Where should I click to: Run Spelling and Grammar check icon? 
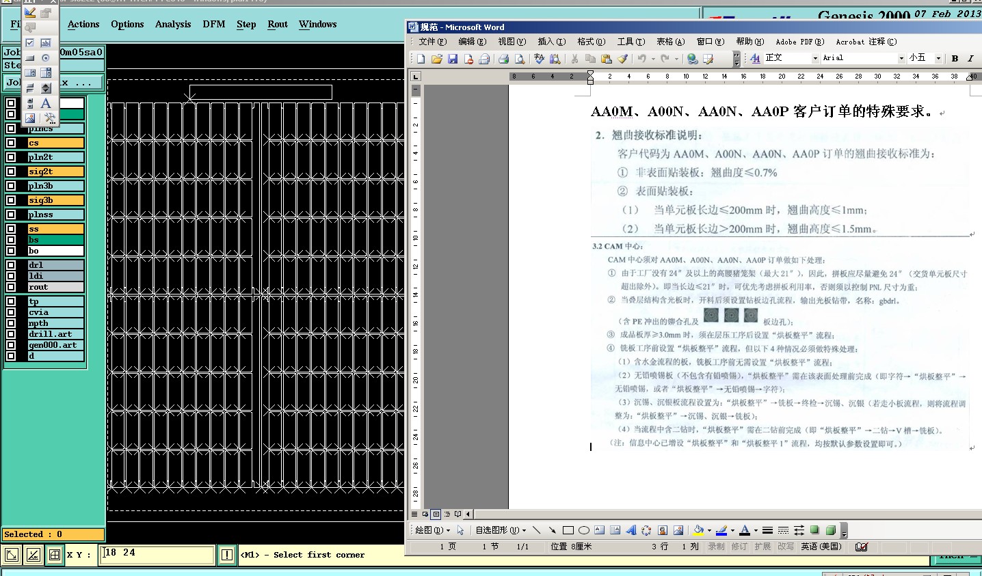click(539, 59)
